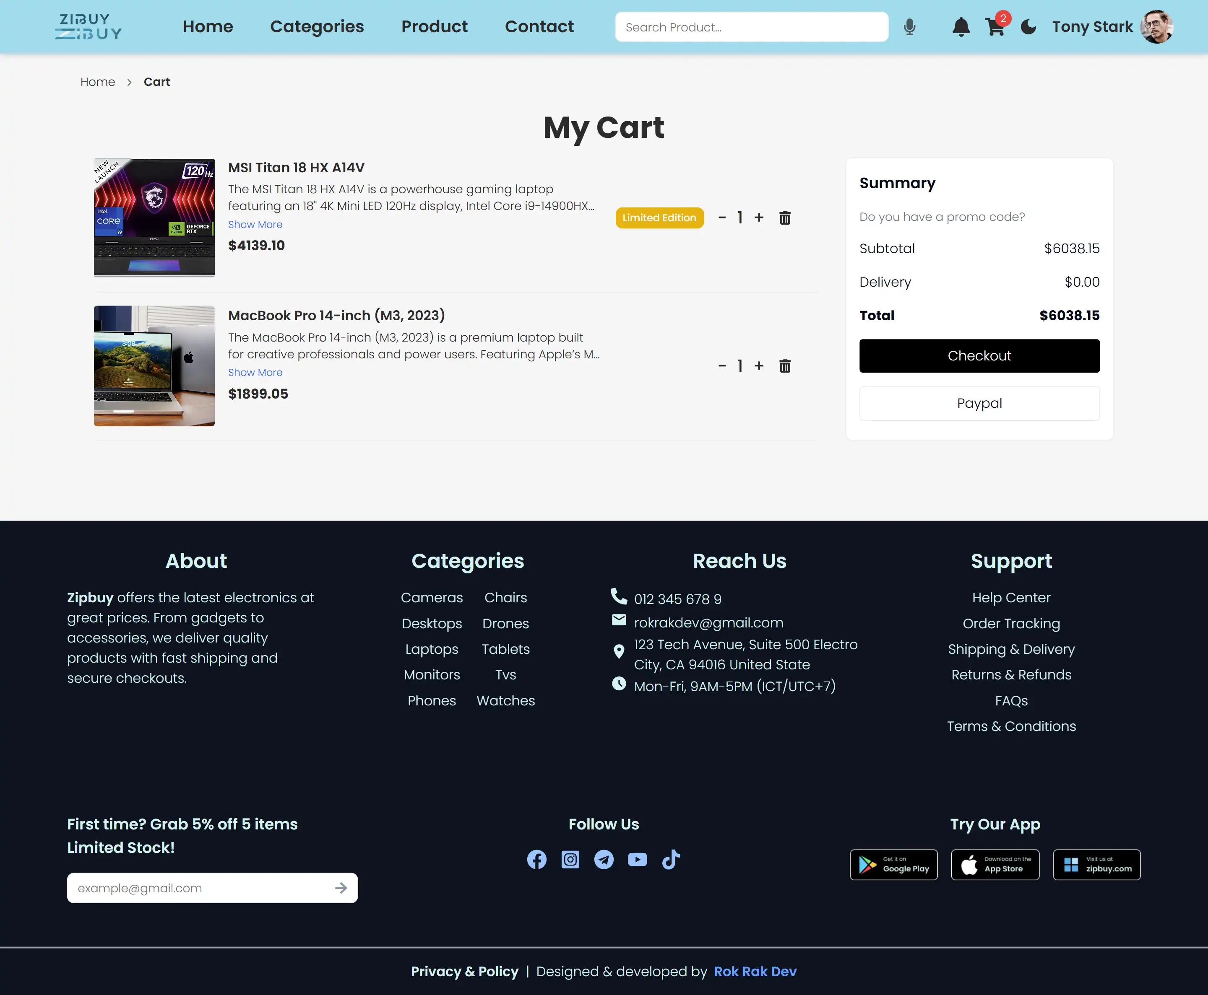This screenshot has height=995, width=1208.
Task: Open Product in navigation bar
Action: pyautogui.click(x=434, y=26)
